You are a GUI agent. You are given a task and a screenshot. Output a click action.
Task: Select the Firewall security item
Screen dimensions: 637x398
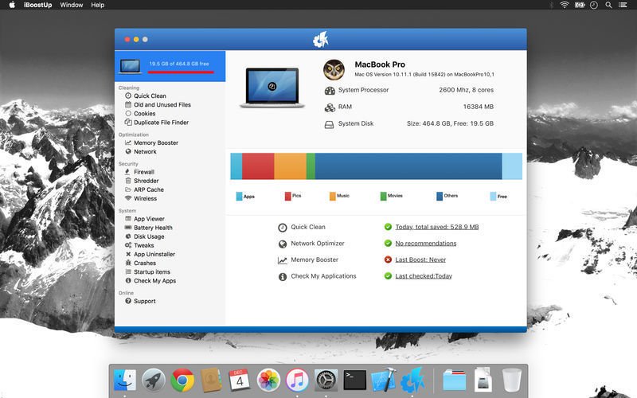[x=143, y=171]
